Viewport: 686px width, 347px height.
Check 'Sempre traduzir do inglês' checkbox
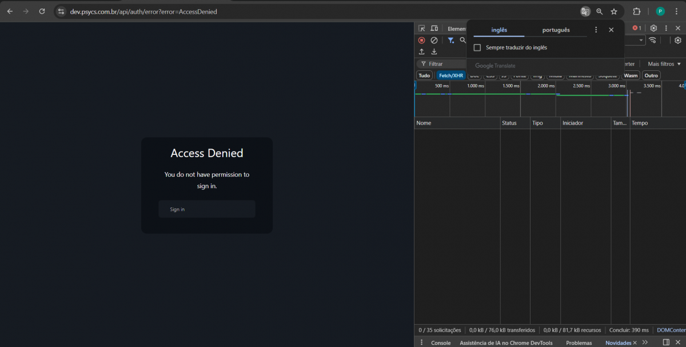477,47
